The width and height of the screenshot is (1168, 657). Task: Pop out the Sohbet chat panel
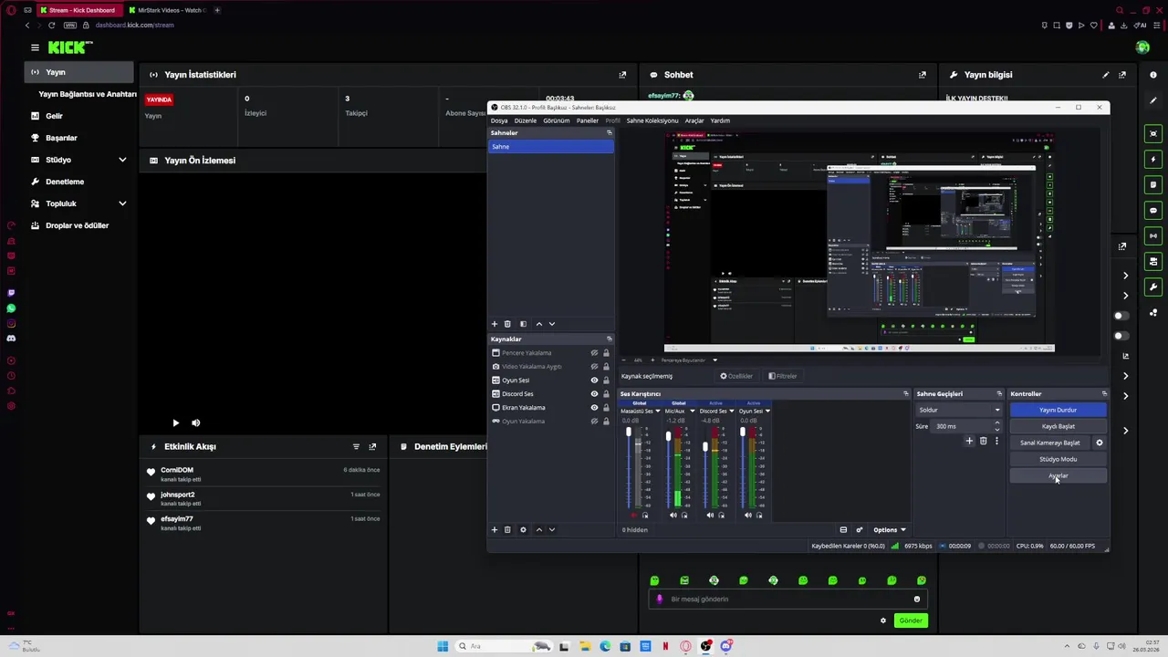[923, 75]
